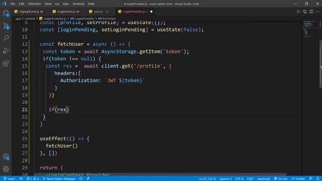The height and width of the screenshot is (181, 322).
Task: Open the Source Control view
Action: click(6, 26)
